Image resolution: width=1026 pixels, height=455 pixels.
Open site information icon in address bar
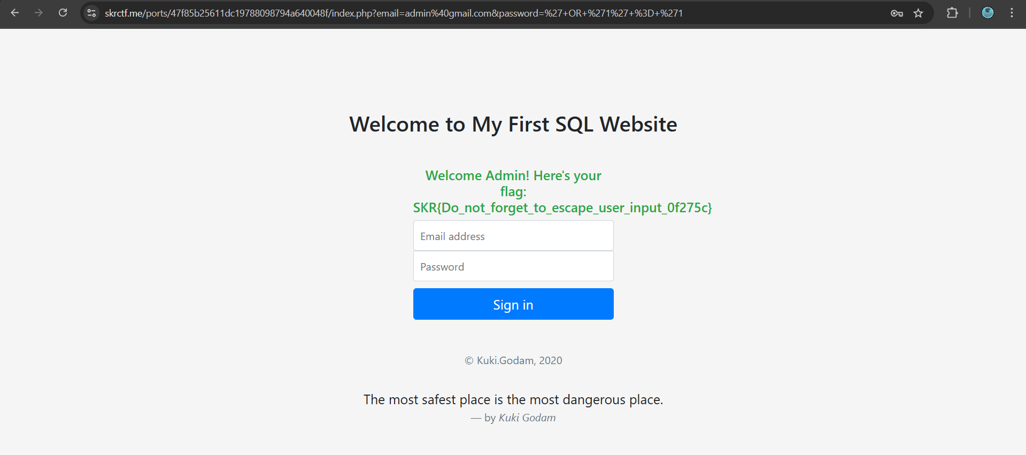coord(91,13)
